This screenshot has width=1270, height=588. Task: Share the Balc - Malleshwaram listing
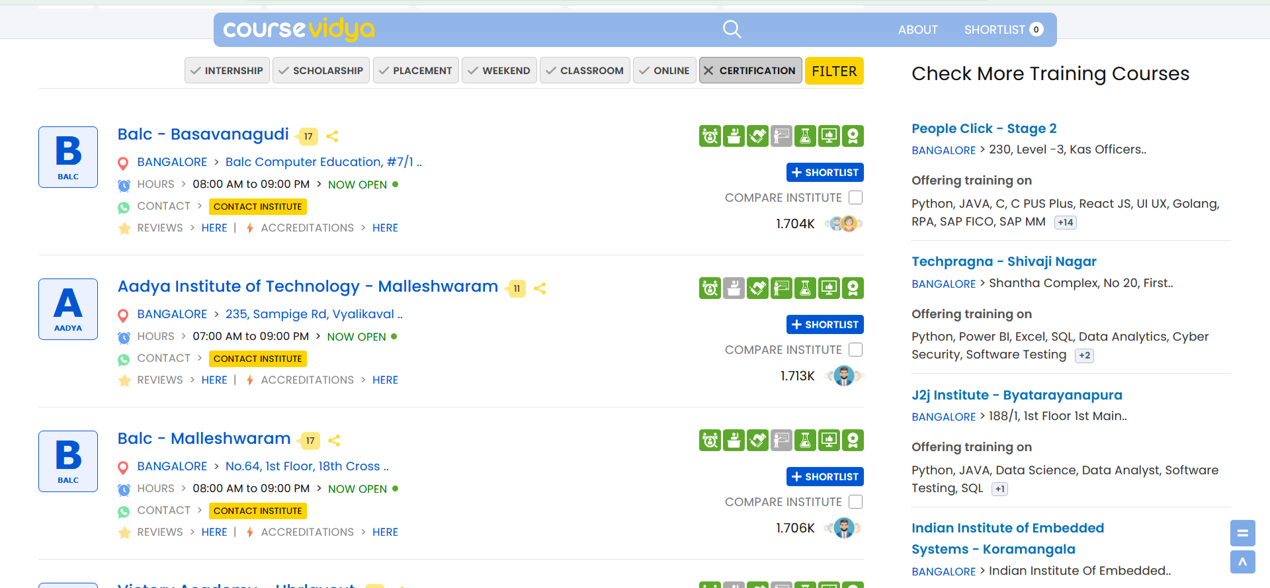[334, 441]
